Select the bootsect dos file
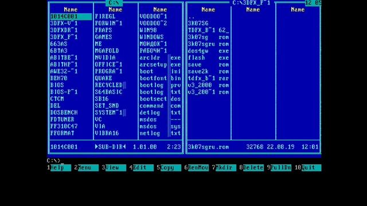 [x=160, y=99]
